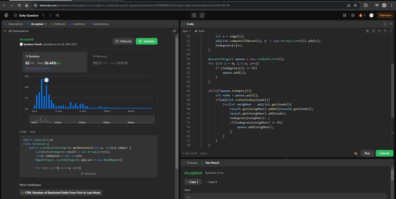Close the Accepted tab
Image resolution: width=396 pixels, height=199 pixels.
pos(46,24)
